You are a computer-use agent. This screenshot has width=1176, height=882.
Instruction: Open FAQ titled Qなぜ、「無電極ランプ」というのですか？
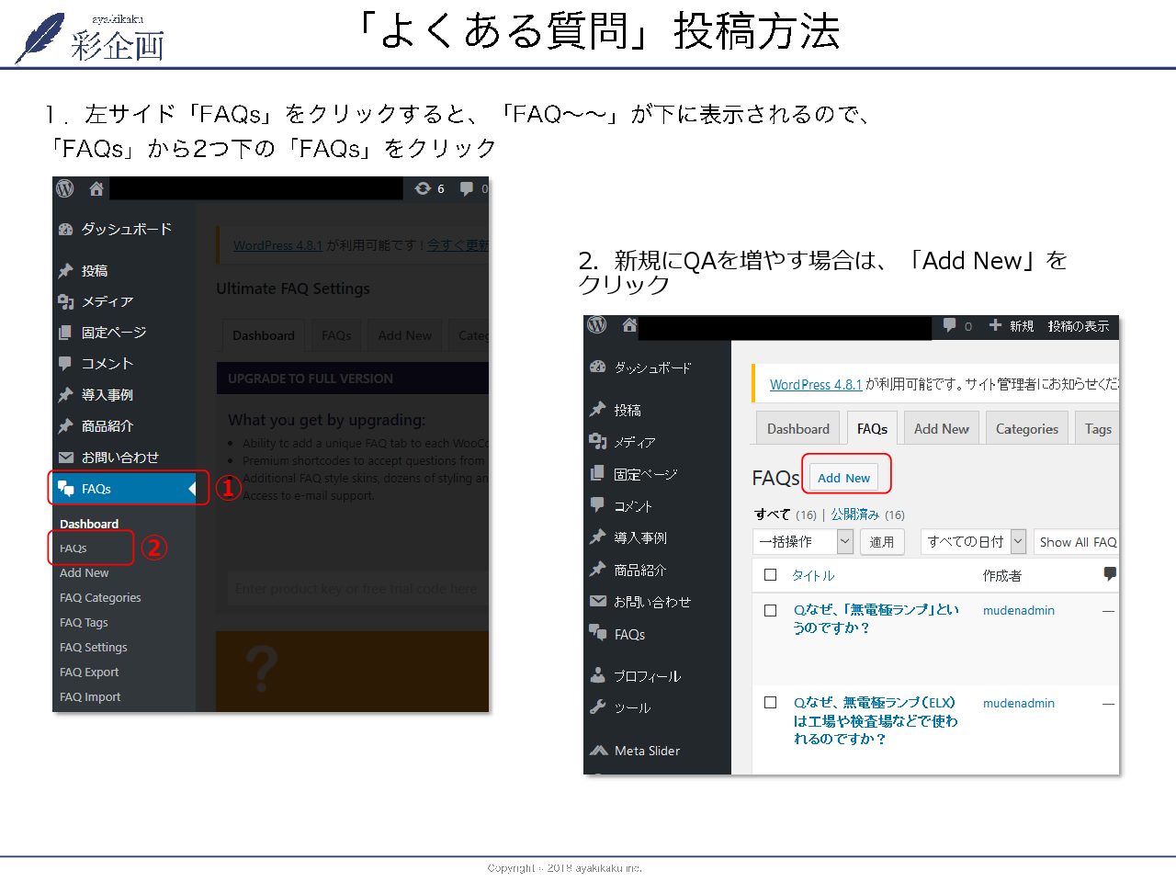coord(876,618)
